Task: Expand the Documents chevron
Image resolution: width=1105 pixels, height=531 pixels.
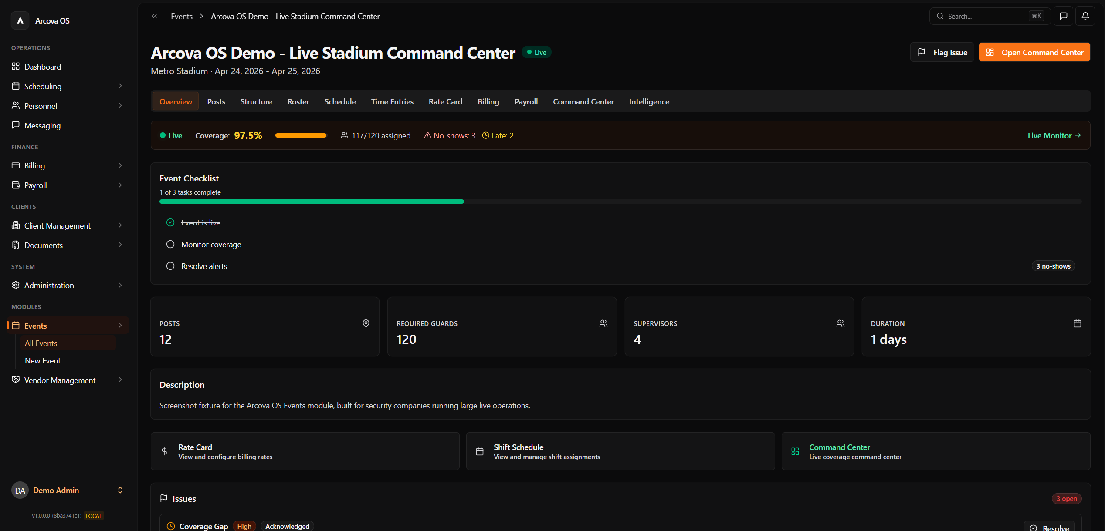Action: 120,245
